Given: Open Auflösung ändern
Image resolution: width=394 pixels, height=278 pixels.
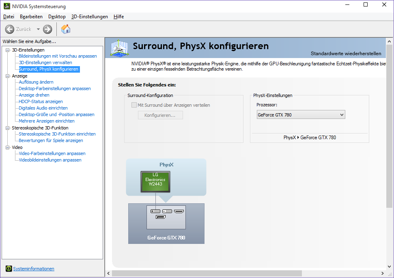Looking at the screenshot, I should pyautogui.click(x=36, y=82).
